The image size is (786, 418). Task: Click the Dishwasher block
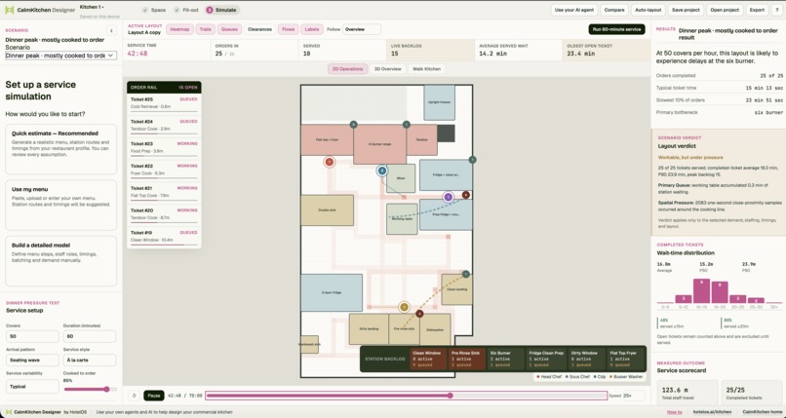[435, 329]
